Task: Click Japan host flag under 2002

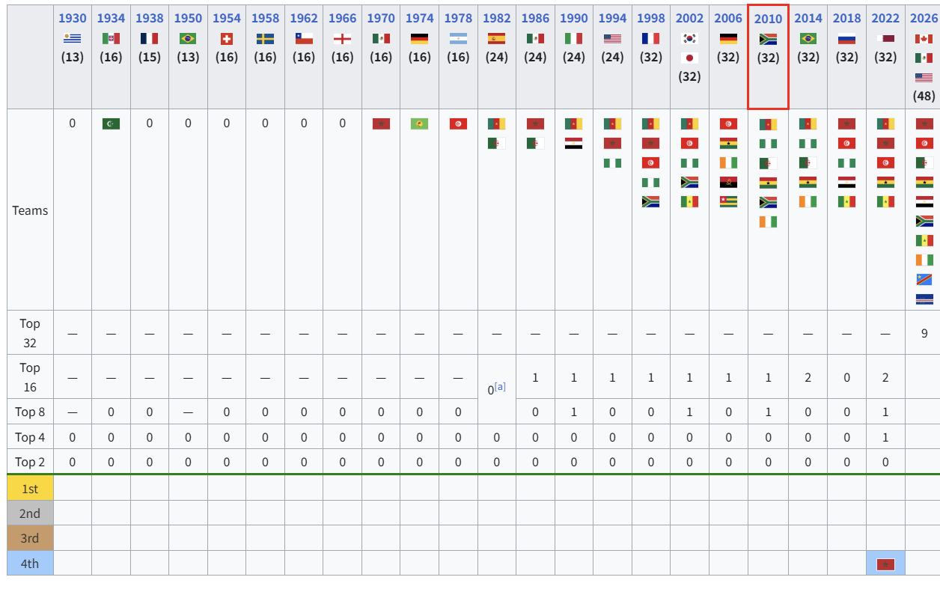Action: click(690, 58)
